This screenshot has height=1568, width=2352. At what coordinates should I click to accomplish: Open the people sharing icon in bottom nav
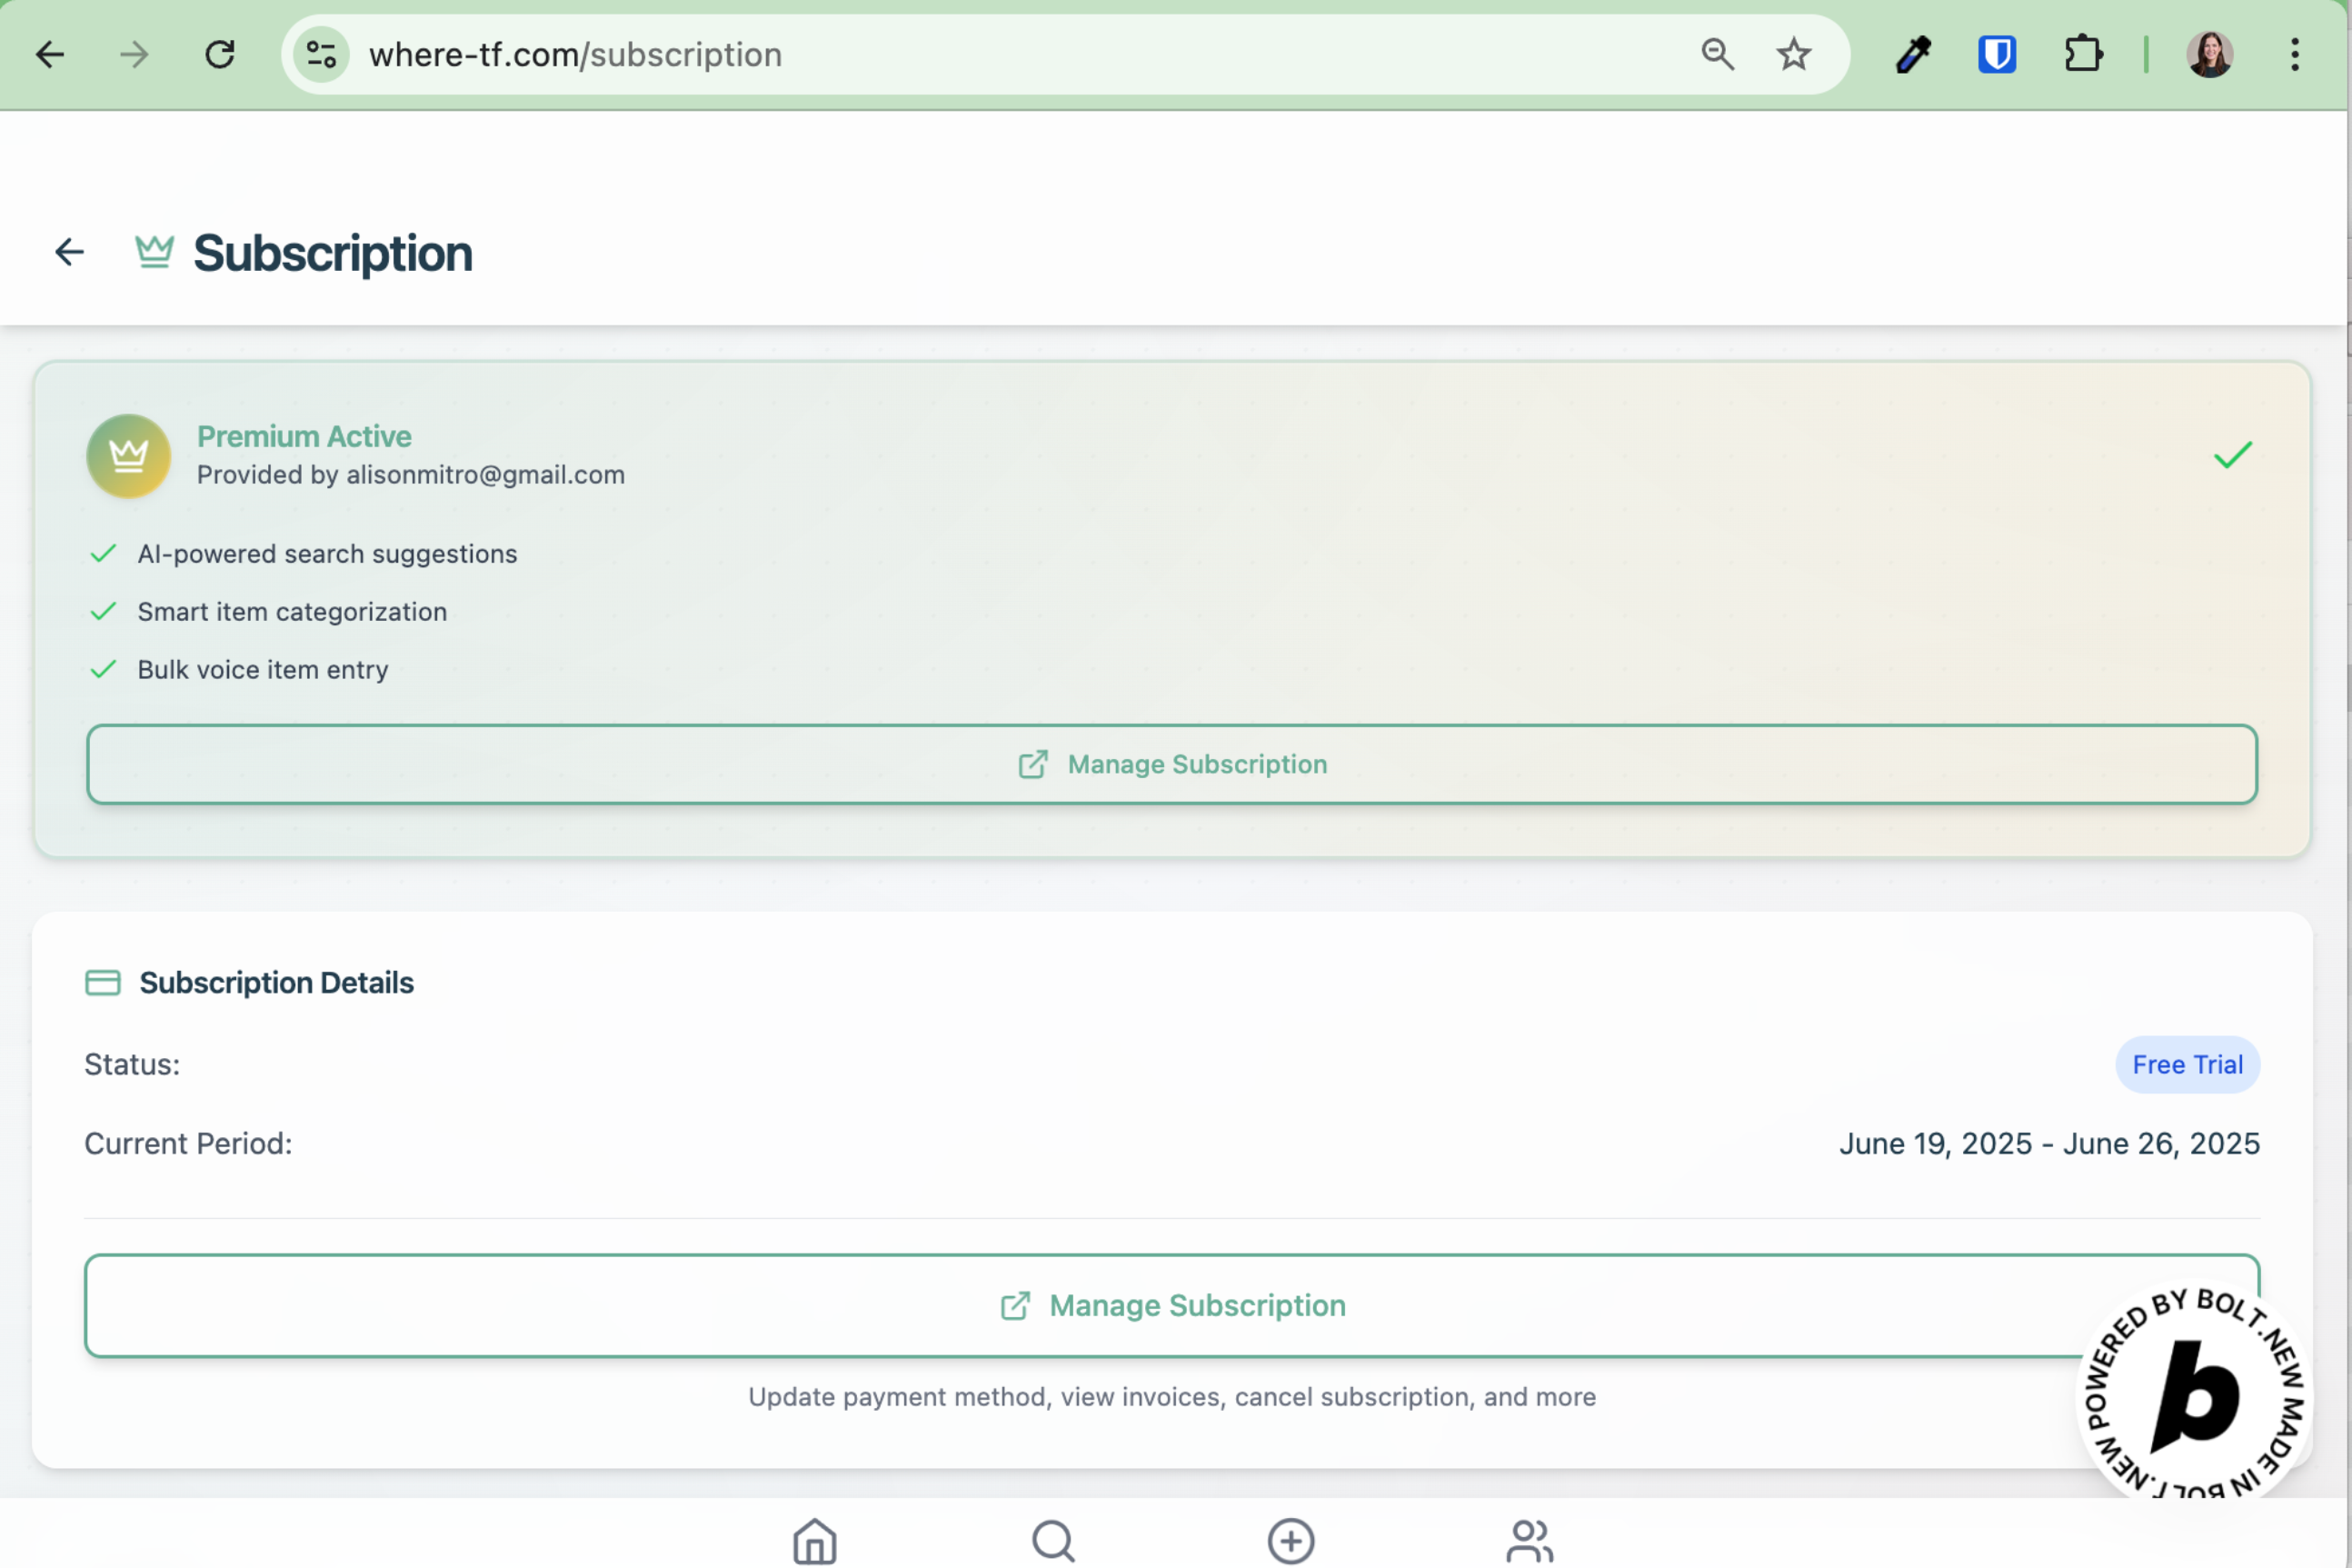point(1530,1540)
